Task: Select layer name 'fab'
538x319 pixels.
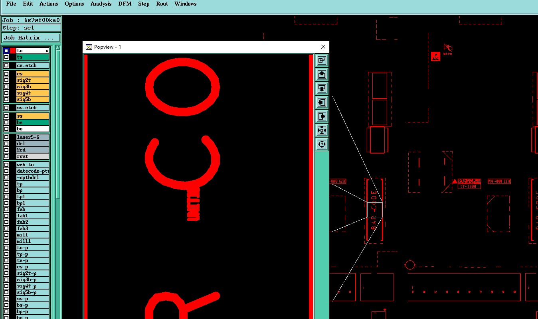Action: coord(32,209)
